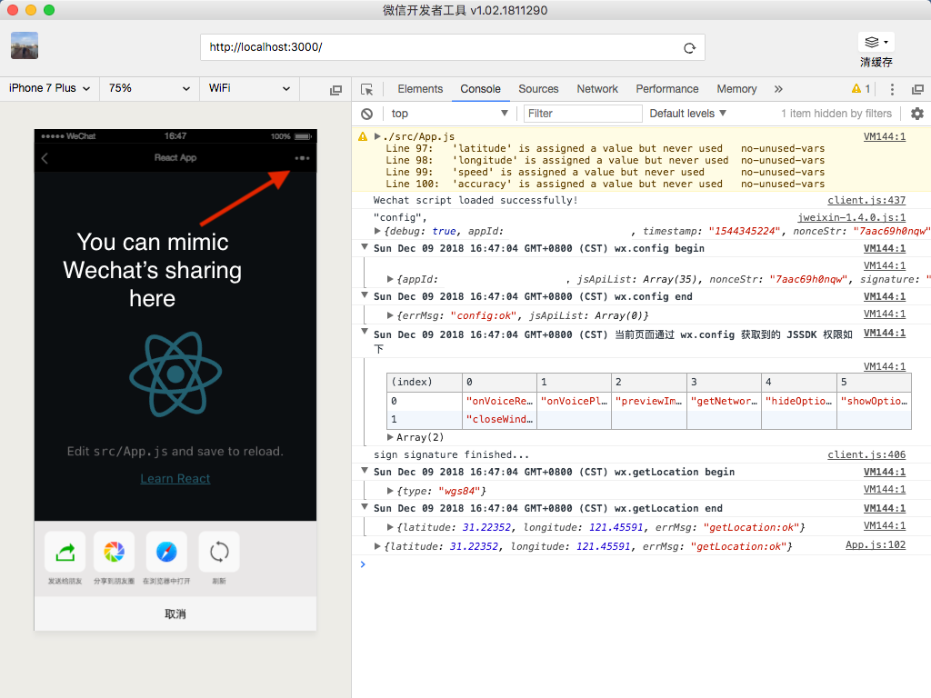Expand the wx.getLocation end log entry
931x698 pixels.
click(x=362, y=508)
